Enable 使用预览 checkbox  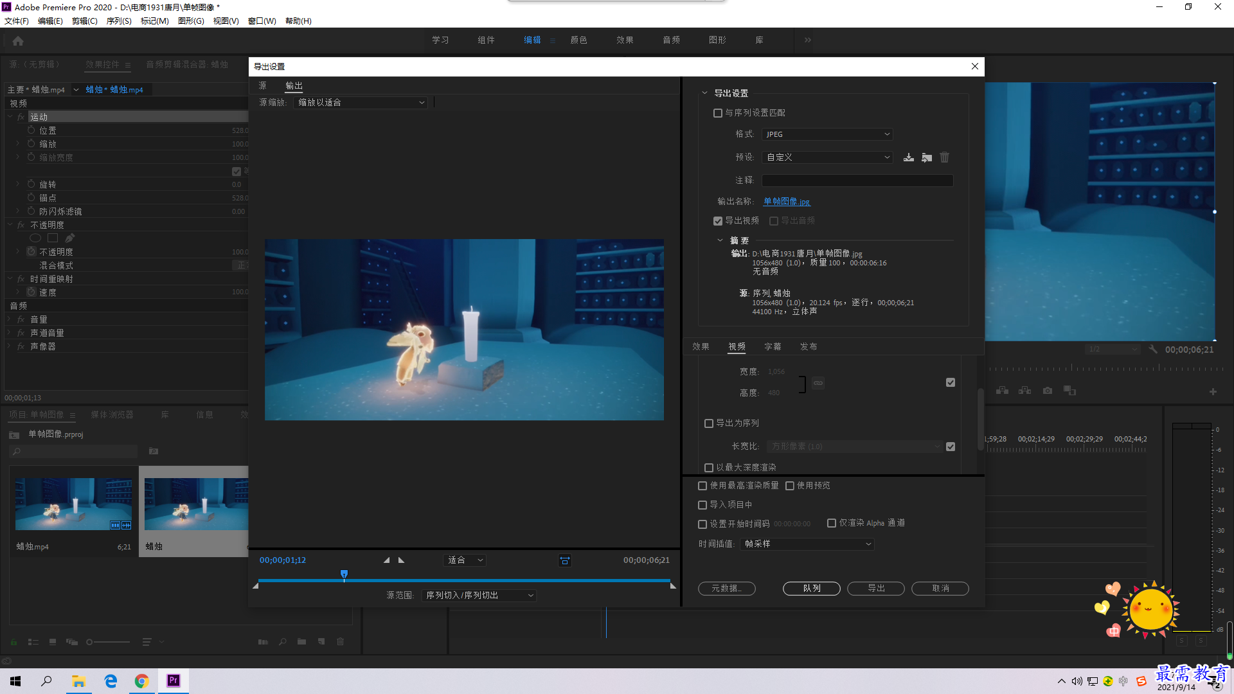pos(790,486)
